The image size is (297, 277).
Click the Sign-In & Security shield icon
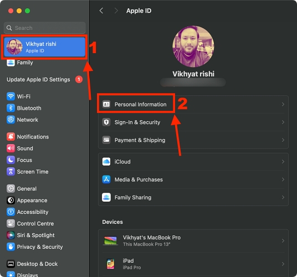[x=106, y=122]
